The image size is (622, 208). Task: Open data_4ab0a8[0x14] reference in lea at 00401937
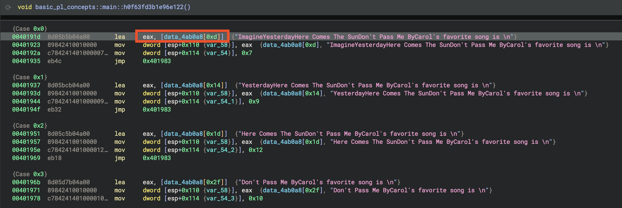pyautogui.click(x=194, y=85)
